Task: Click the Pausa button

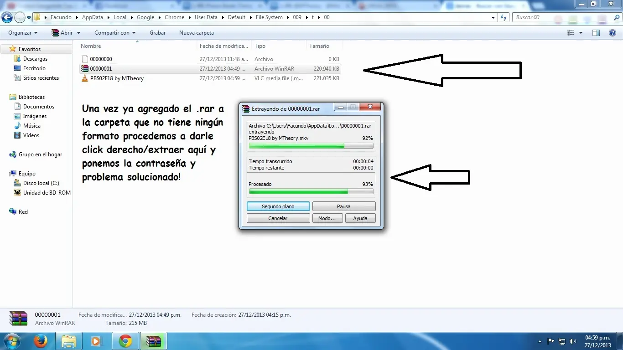Action: (344, 206)
